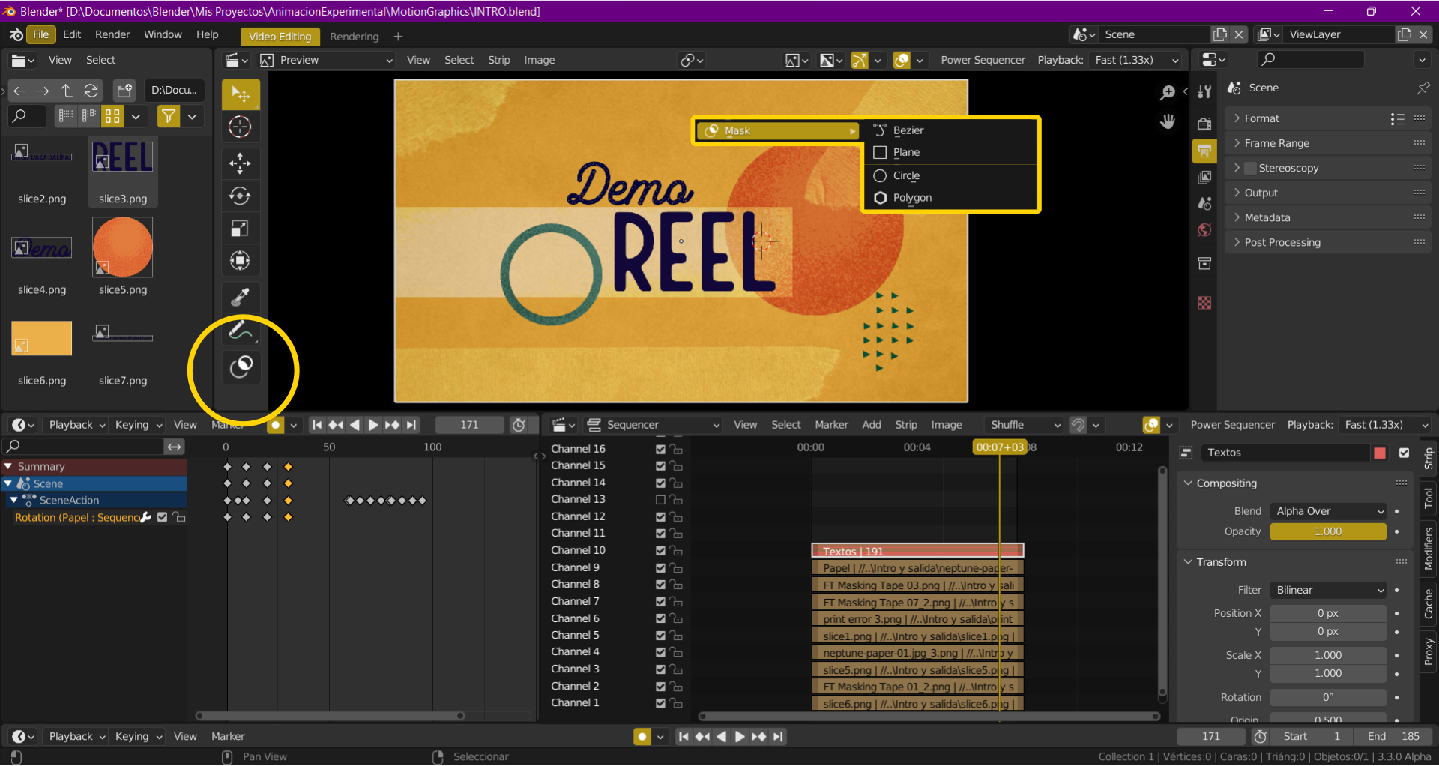1439x766 pixels.
Task: Open the Keying popover in bottom timeline
Action: [138, 736]
